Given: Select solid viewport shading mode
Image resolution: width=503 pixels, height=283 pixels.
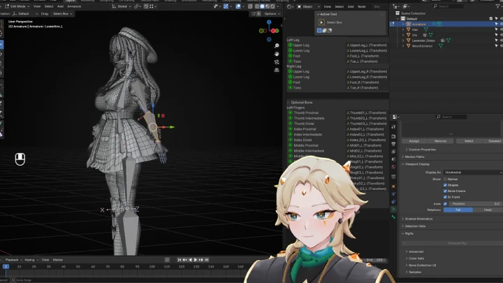Looking at the screenshot, I should pos(262,6).
